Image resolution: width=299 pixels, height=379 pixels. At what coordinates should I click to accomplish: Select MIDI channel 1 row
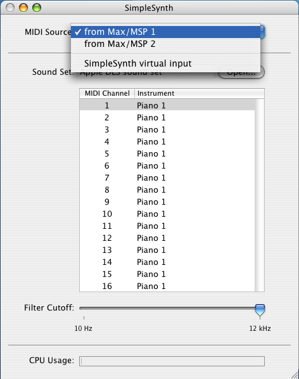(167, 105)
